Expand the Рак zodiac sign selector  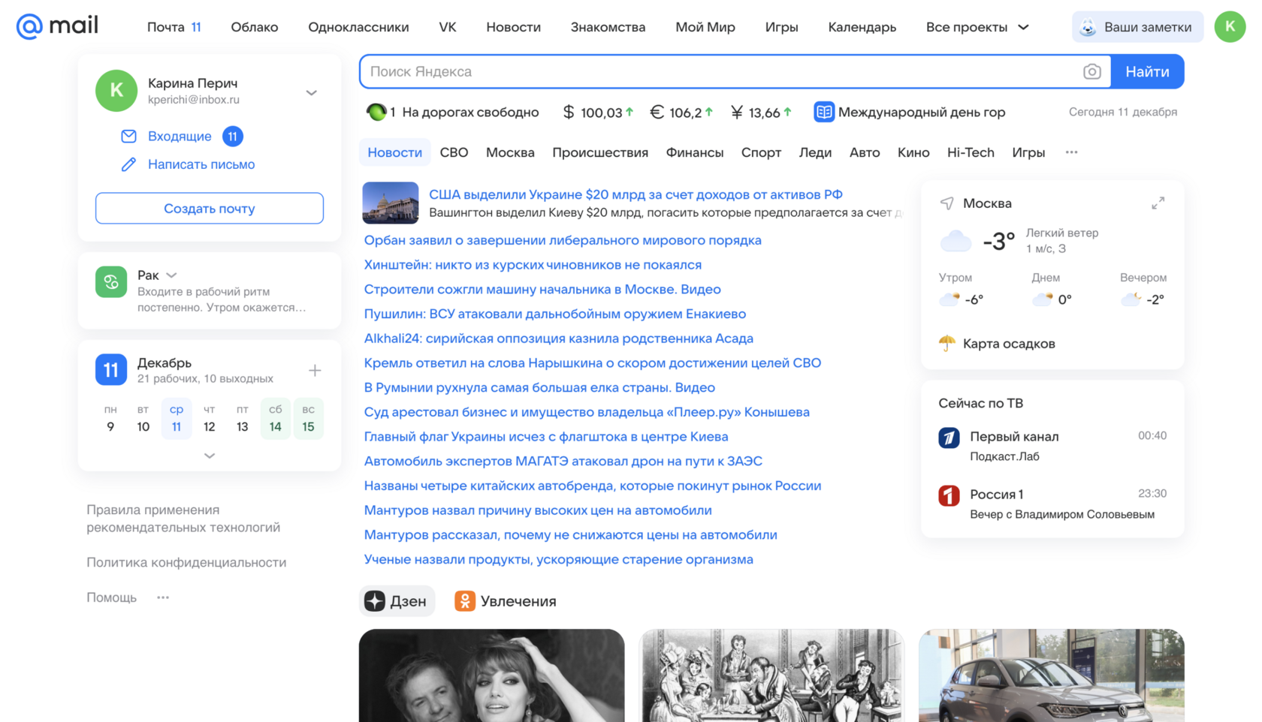click(x=171, y=275)
